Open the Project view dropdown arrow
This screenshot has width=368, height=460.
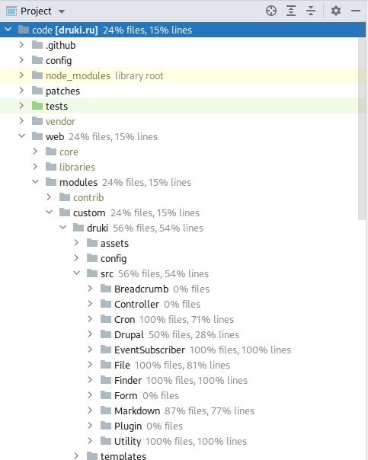pos(62,11)
